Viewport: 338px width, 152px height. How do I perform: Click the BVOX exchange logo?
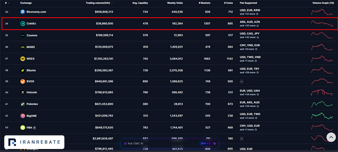pyautogui.click(x=23, y=81)
